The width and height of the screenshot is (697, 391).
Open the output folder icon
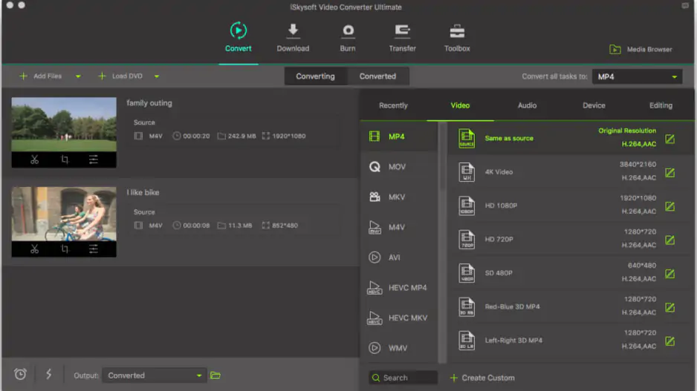(215, 375)
